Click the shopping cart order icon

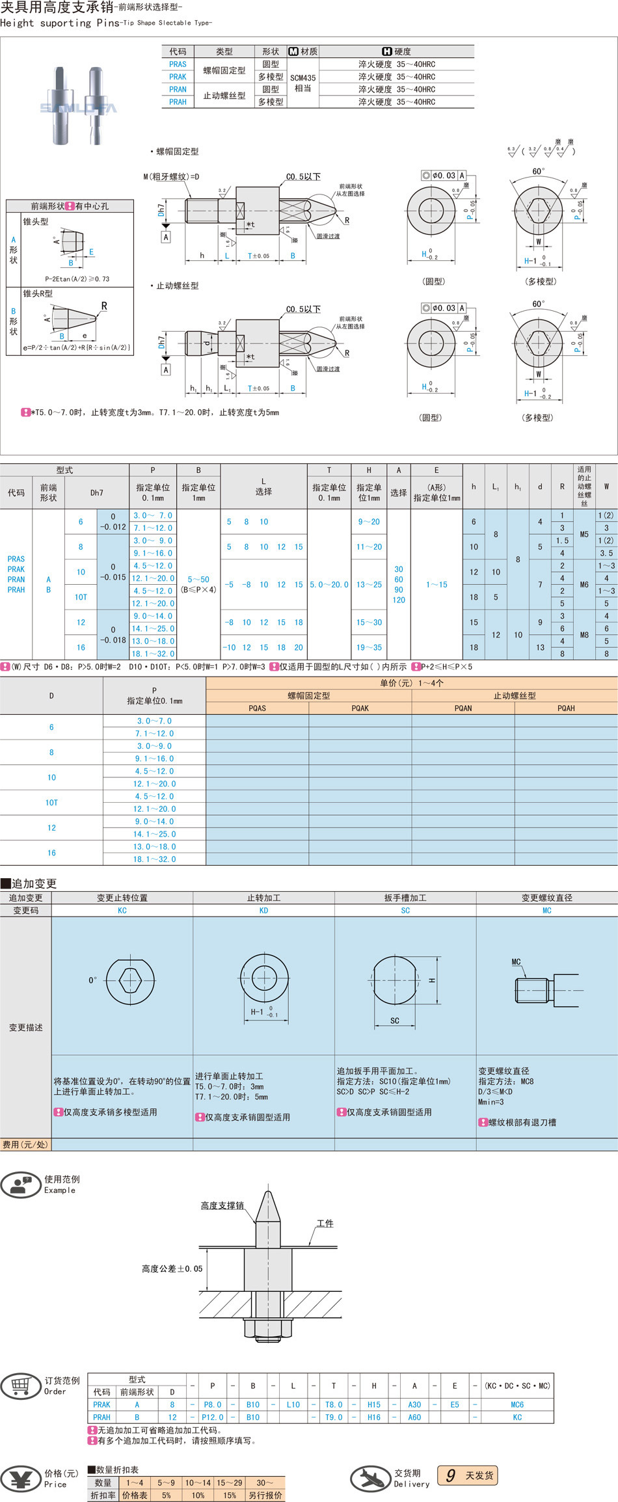click(x=21, y=1385)
